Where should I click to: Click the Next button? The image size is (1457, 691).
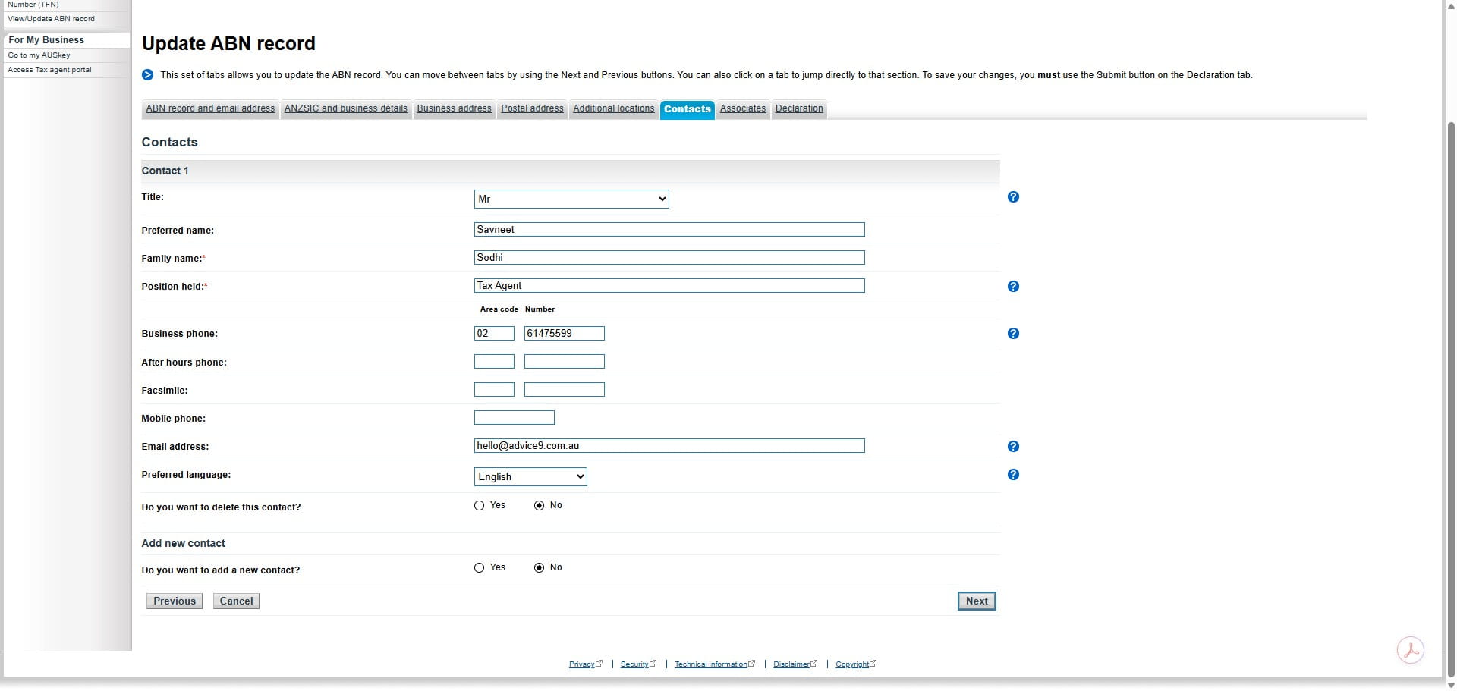tap(977, 601)
